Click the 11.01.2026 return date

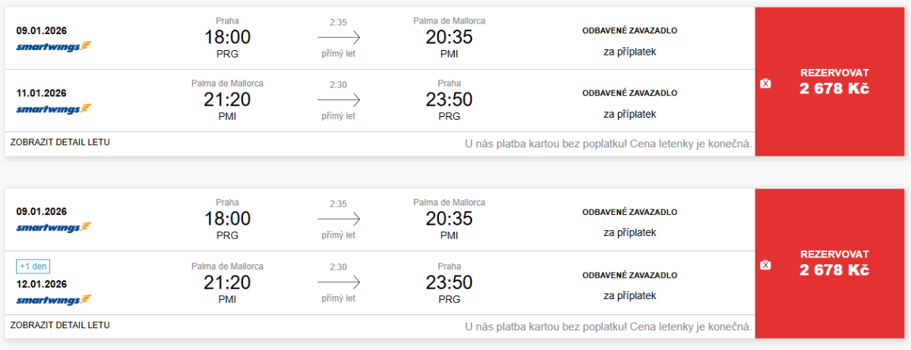point(41,93)
